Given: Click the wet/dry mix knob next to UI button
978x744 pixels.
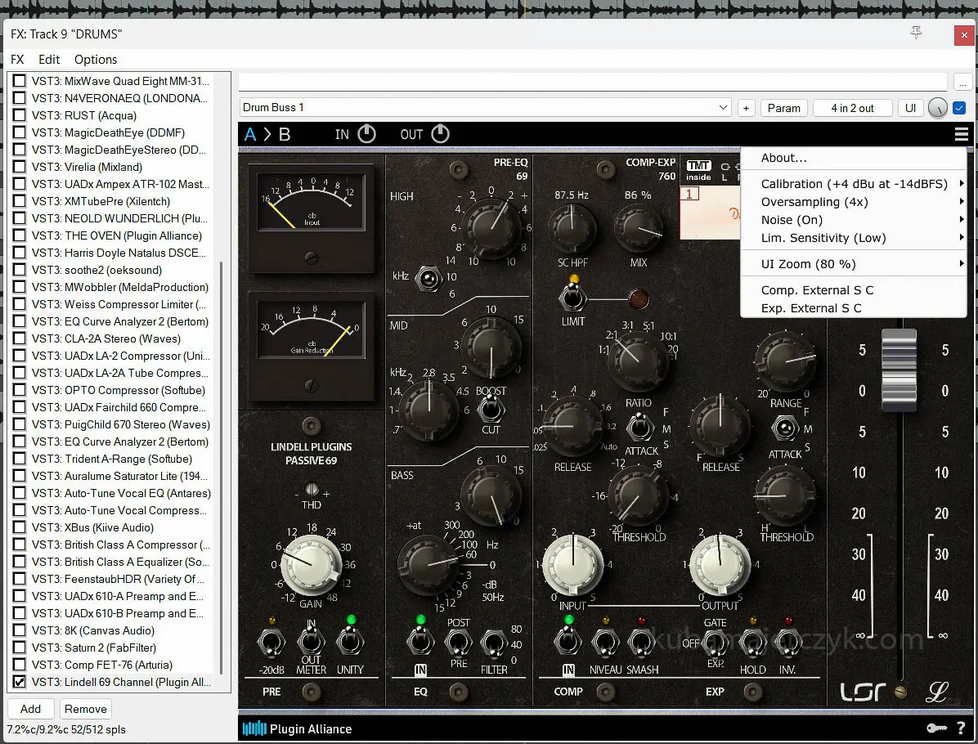Looking at the screenshot, I should (938, 108).
